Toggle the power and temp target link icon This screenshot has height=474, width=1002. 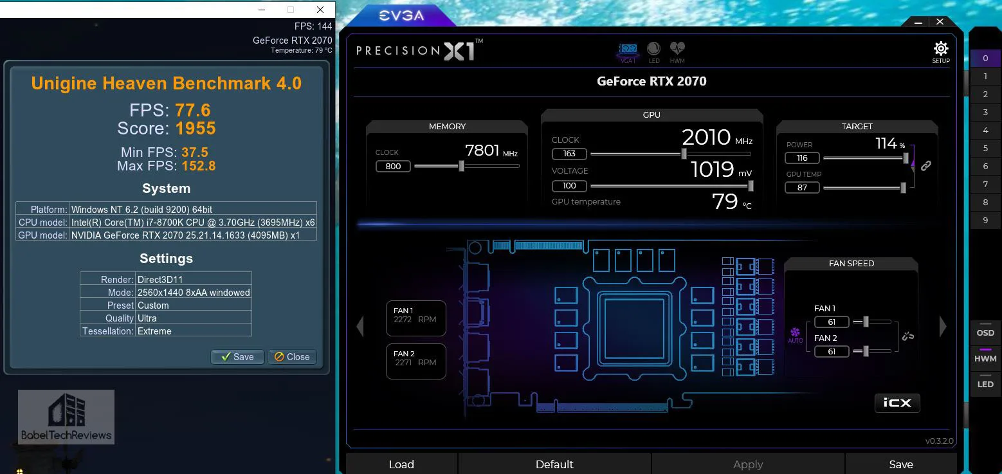pos(925,165)
